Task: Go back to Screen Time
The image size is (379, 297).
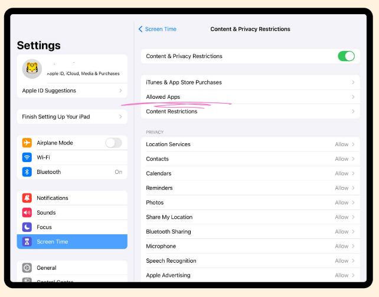Action: point(158,29)
